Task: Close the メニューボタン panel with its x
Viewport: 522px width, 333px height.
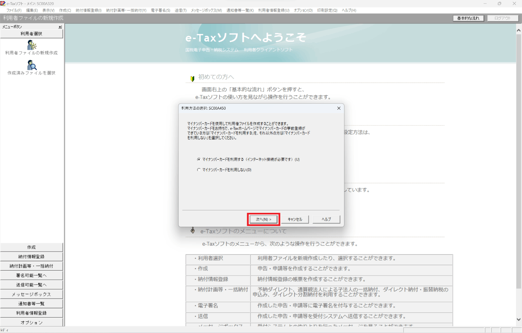Action: [60, 27]
